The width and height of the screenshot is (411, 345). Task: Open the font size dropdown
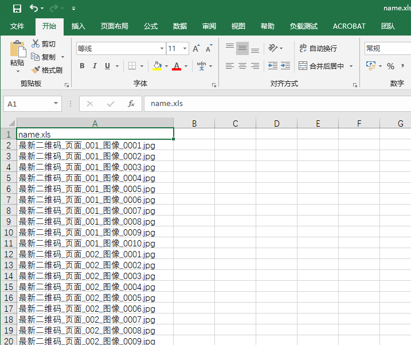(185, 49)
